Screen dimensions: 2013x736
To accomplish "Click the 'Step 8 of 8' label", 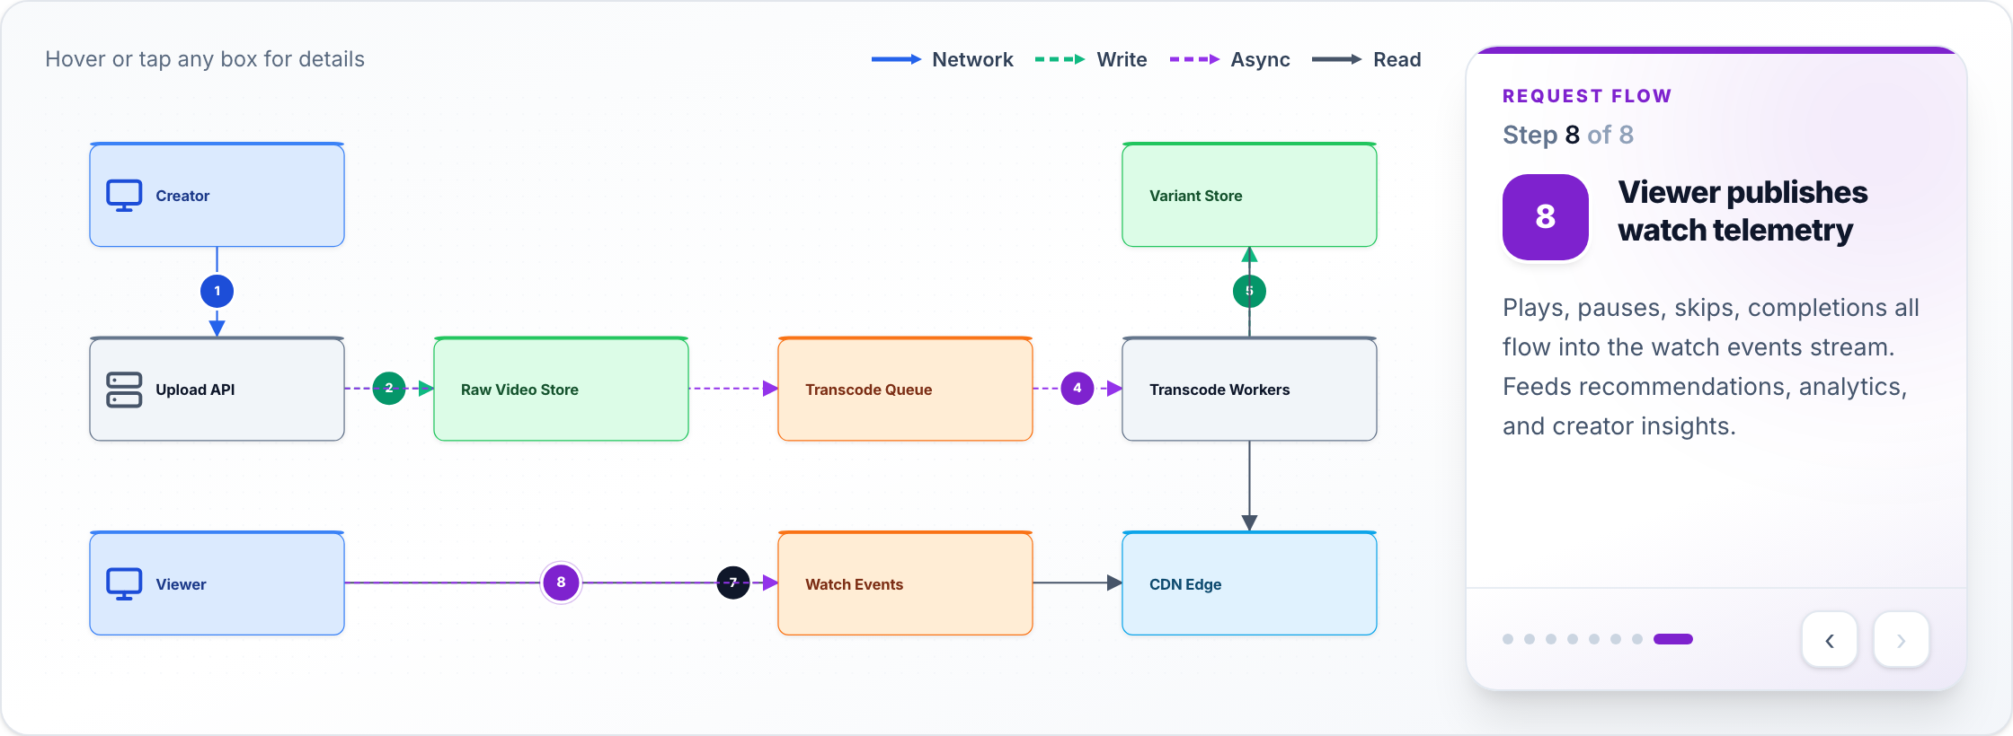I will 1568,135.
